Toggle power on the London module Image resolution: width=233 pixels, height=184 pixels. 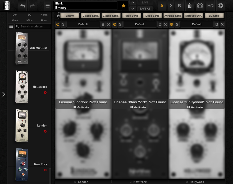click(58, 24)
